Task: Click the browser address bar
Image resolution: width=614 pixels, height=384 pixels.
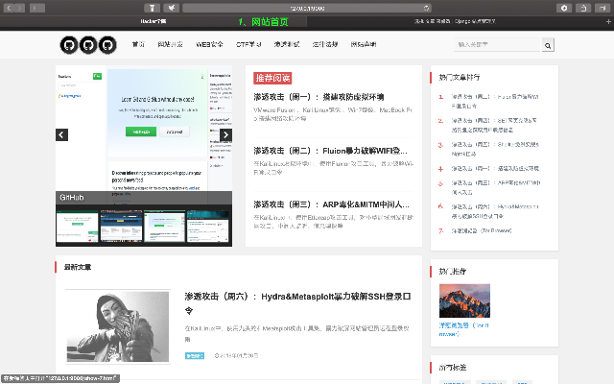Action: pyautogui.click(x=307, y=7)
